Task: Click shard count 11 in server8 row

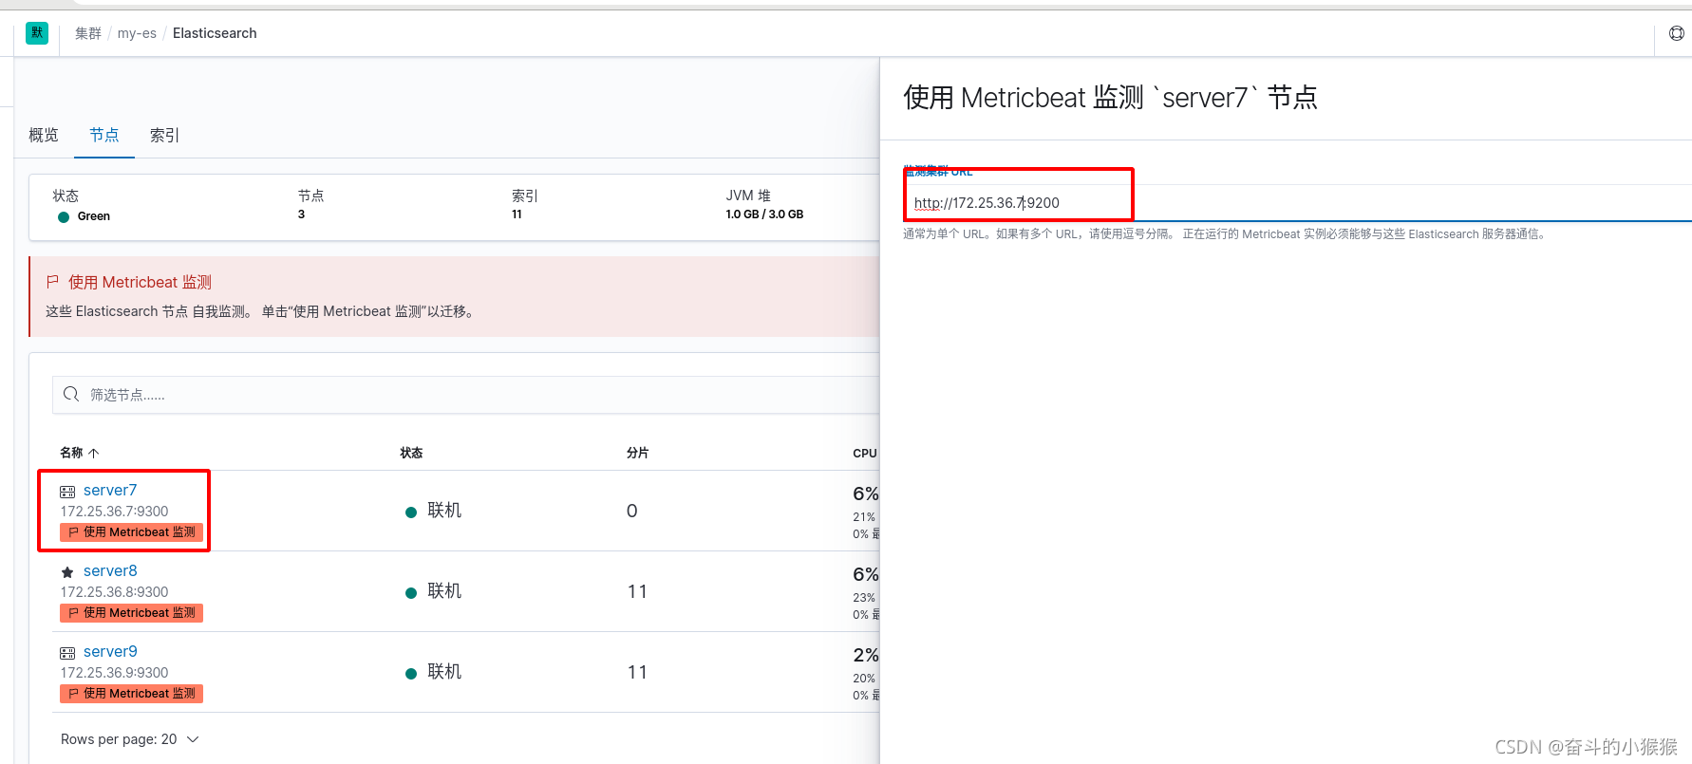Action: point(637,591)
